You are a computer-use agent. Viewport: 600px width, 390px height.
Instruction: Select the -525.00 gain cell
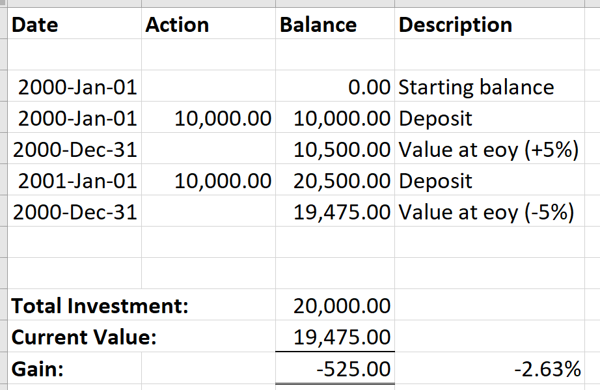point(335,368)
